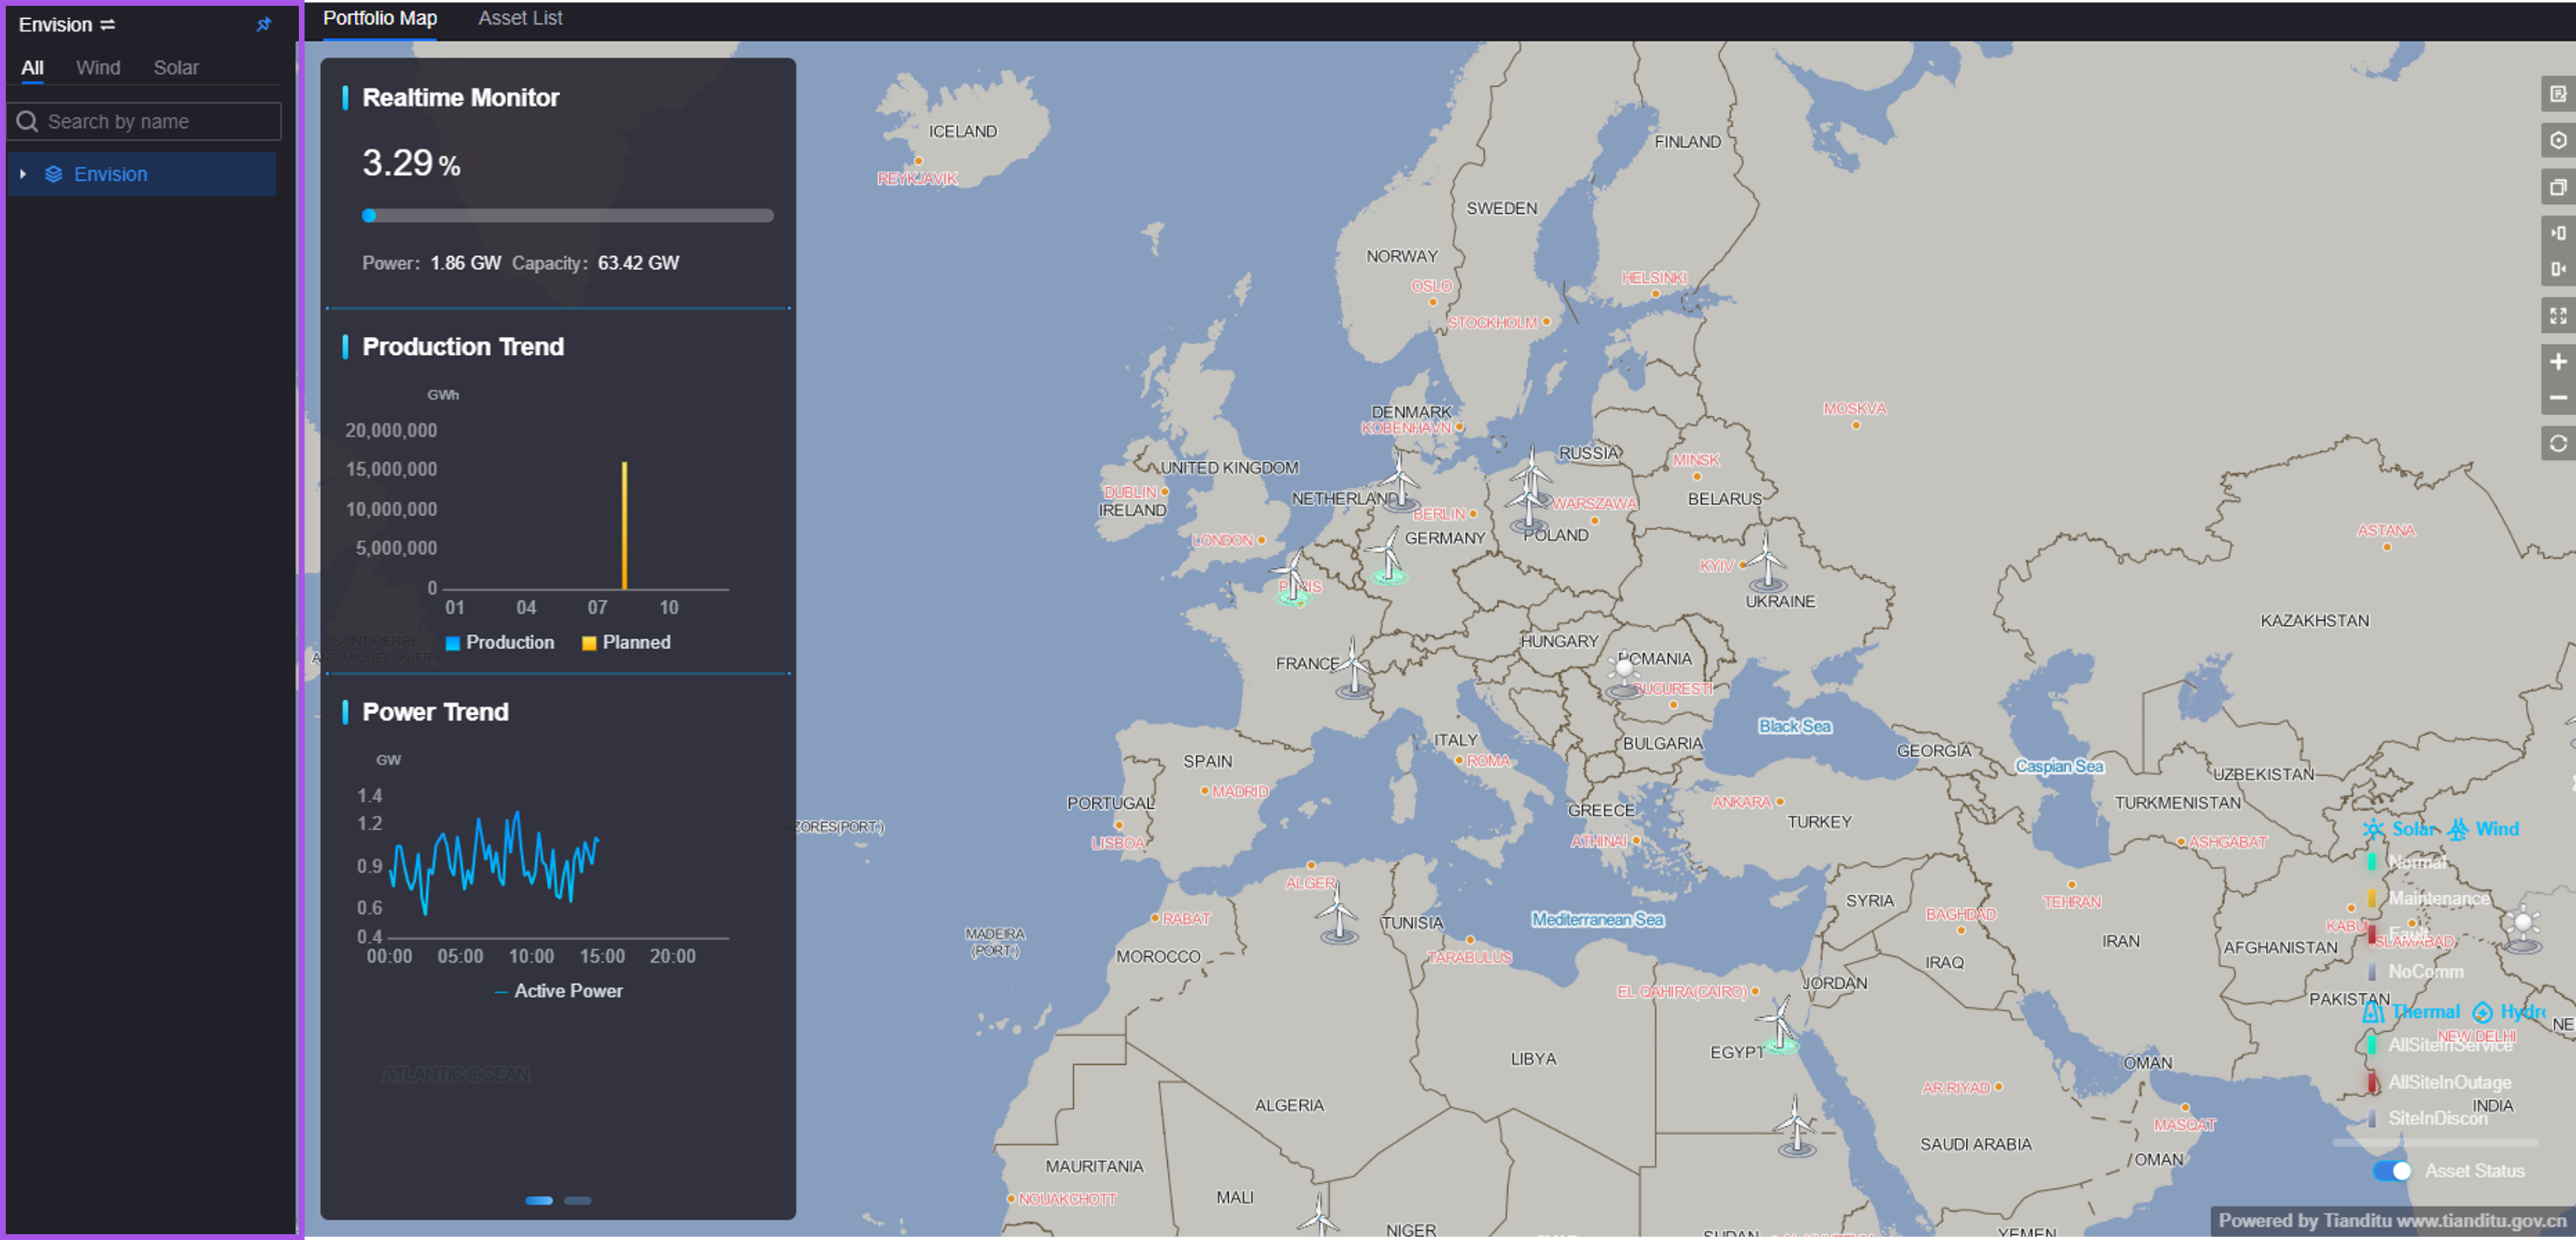Toggle the Asset Status switch on map
Viewport: 2576px width, 1240px height.
[2394, 1167]
